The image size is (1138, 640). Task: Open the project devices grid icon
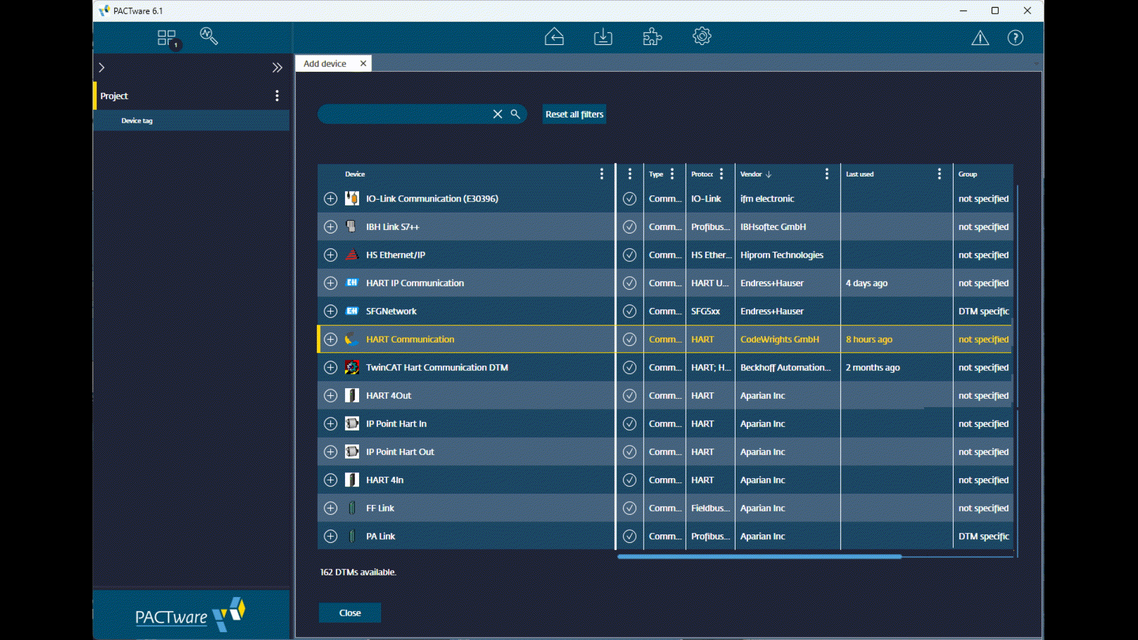[167, 38]
